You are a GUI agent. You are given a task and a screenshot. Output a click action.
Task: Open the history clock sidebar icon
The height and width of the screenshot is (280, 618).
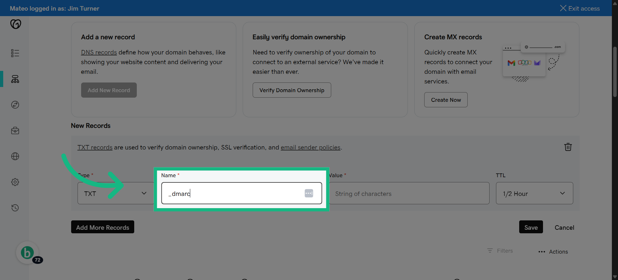pyautogui.click(x=15, y=208)
